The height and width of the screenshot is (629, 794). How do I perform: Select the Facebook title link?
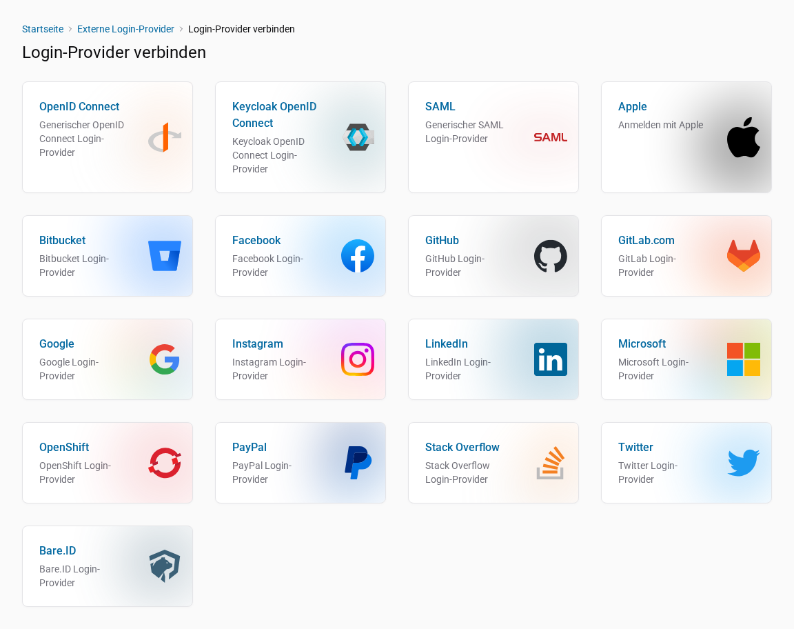click(x=256, y=240)
